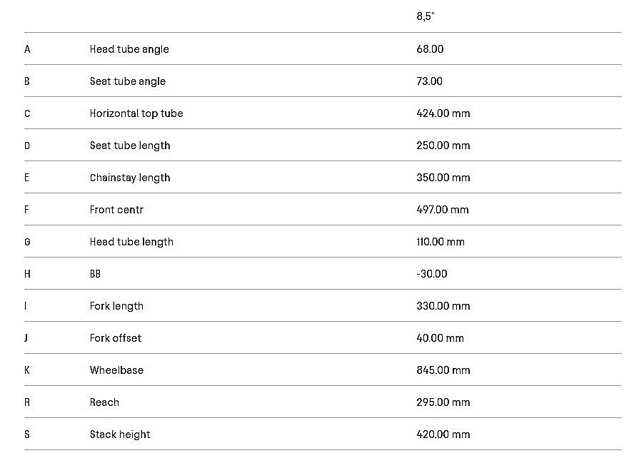Click the 497.00 mm front centre value
The width and height of the screenshot is (629, 463).
pos(443,210)
